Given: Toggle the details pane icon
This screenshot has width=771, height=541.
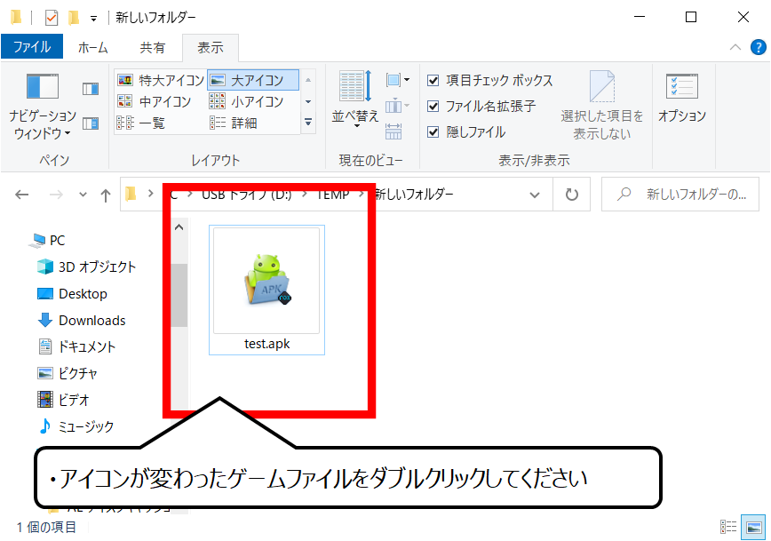Looking at the screenshot, I should (x=91, y=123).
